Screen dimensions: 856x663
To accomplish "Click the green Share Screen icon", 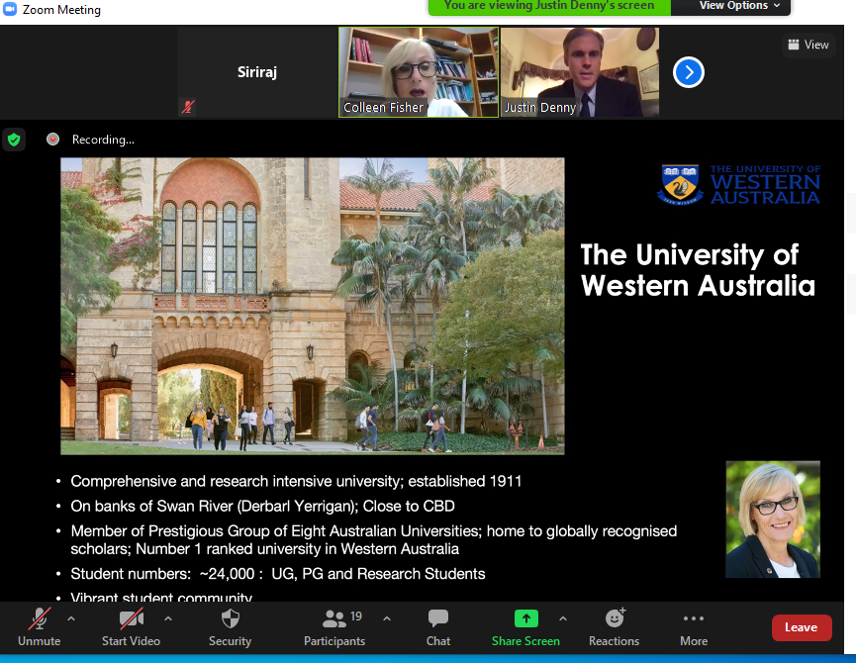I will coord(525,618).
